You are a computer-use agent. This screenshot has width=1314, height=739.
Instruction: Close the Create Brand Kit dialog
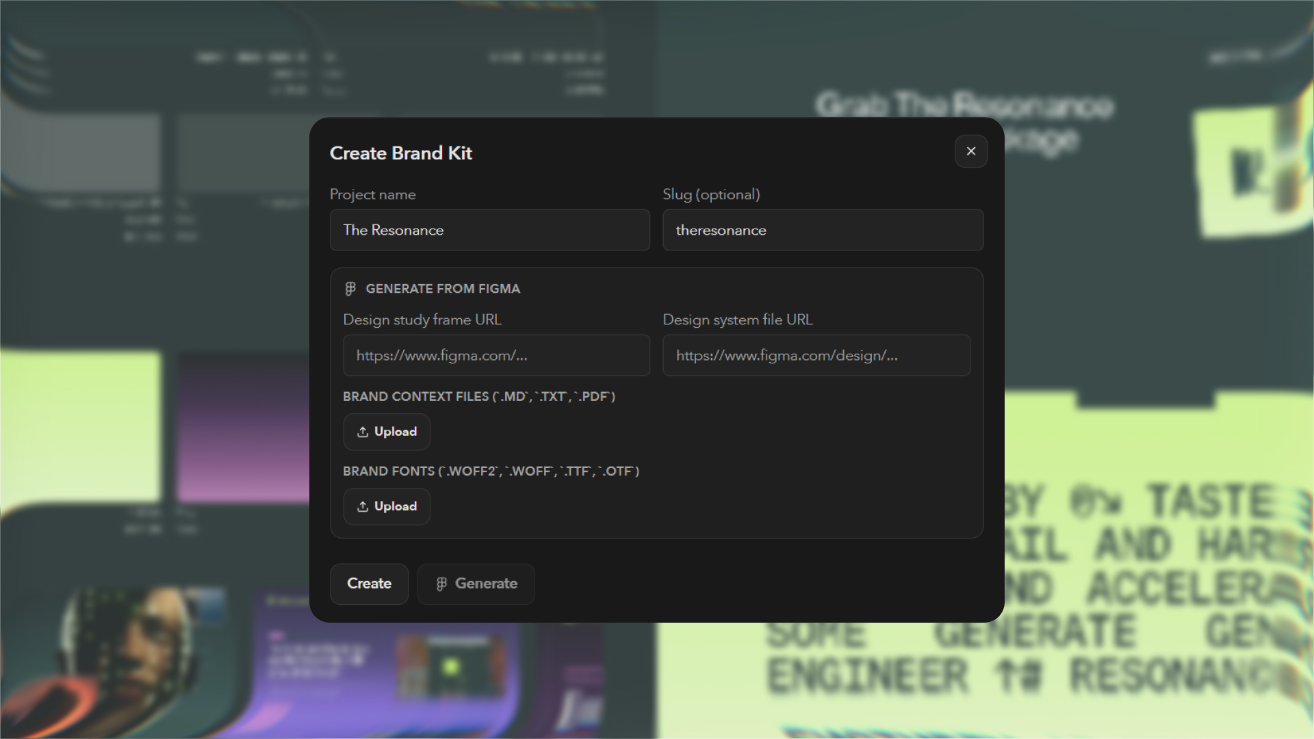click(970, 151)
